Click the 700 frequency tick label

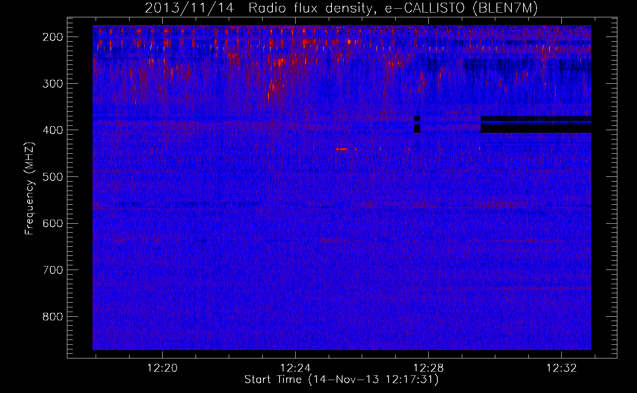(x=53, y=270)
